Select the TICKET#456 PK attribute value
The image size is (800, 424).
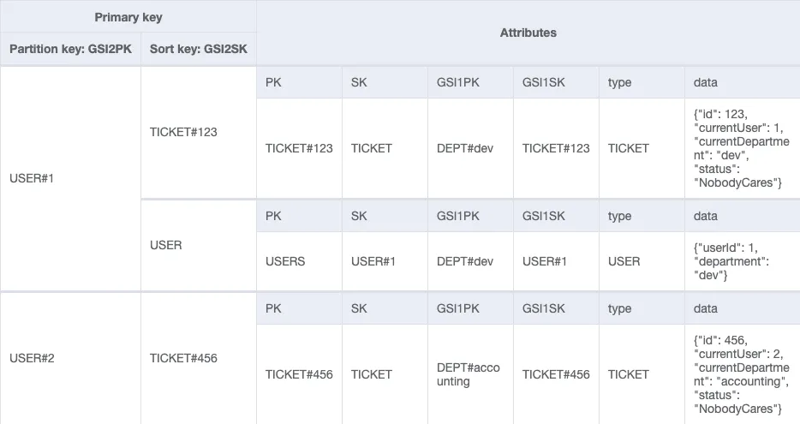pyautogui.click(x=299, y=374)
